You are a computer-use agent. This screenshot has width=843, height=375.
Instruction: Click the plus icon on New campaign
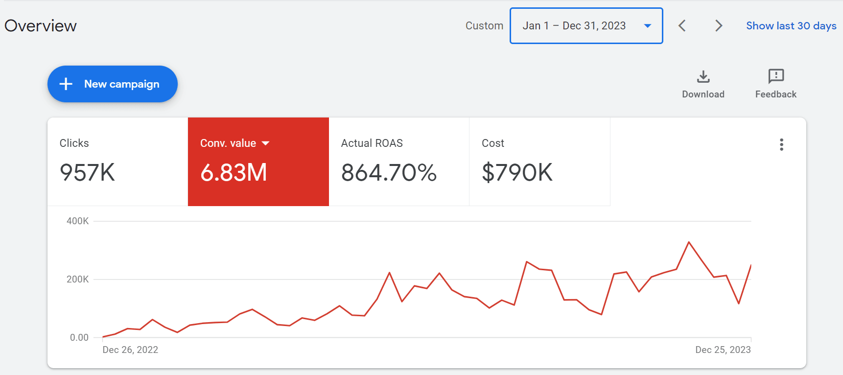66,84
